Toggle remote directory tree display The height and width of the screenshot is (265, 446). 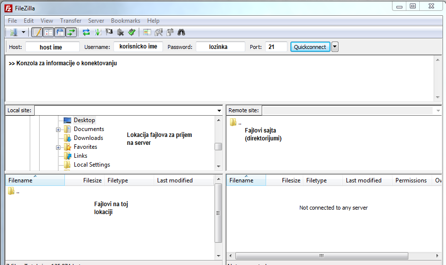(60, 32)
